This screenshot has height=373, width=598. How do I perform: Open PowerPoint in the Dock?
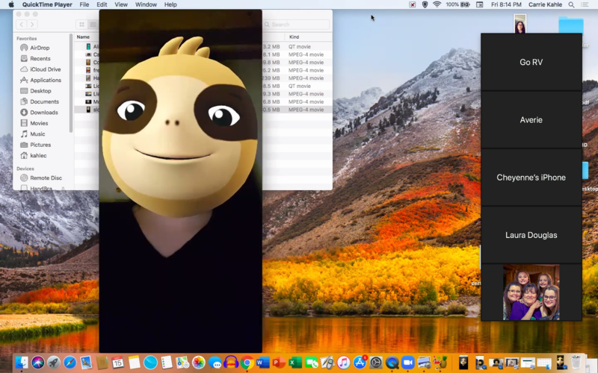(x=279, y=363)
